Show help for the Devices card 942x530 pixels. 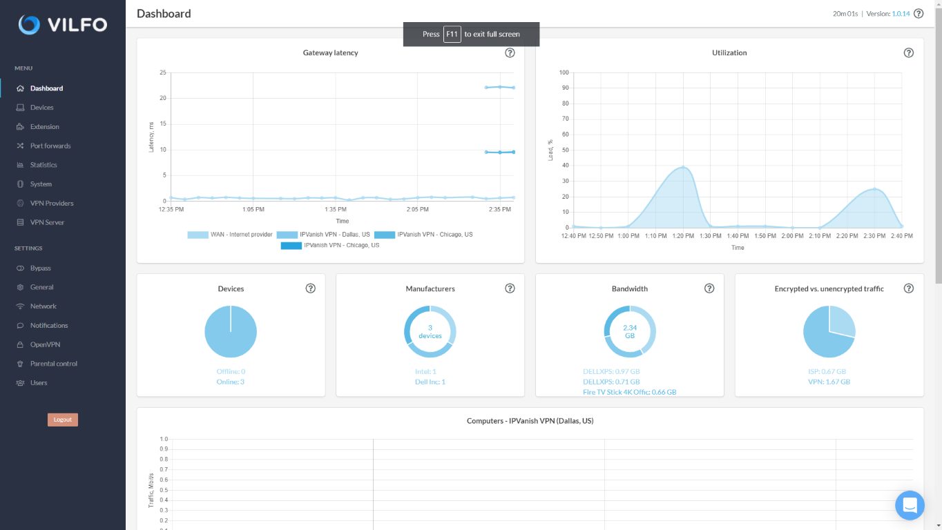point(311,288)
